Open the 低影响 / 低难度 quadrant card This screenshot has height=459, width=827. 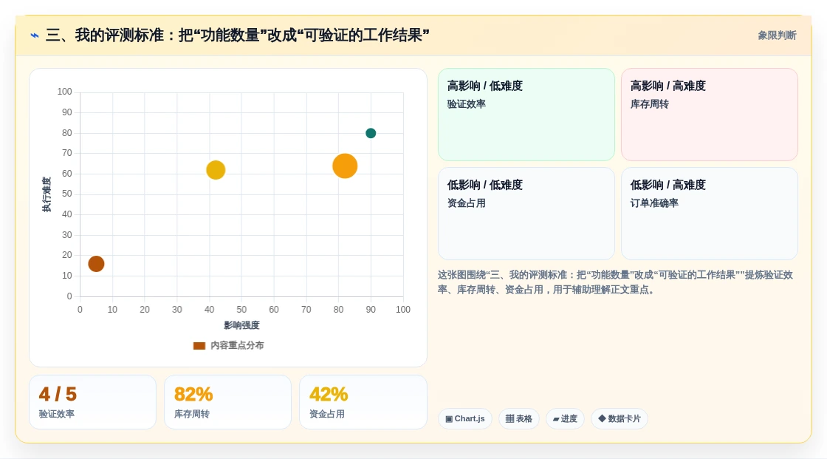(x=526, y=214)
